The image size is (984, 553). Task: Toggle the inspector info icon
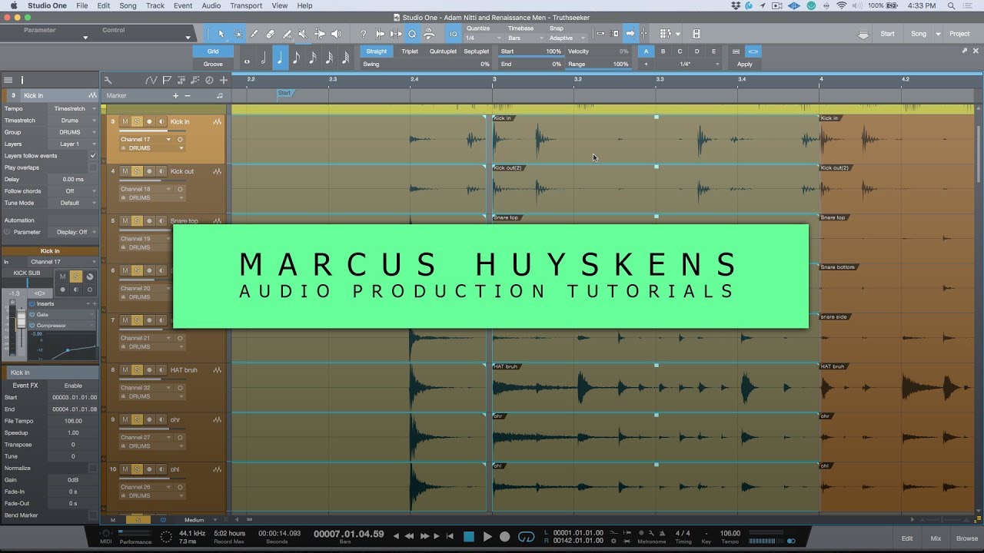(x=22, y=80)
